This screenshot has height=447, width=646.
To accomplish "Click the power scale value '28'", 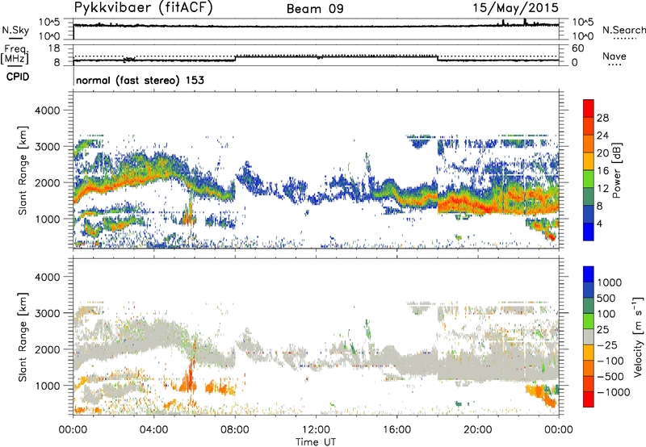I will pyautogui.click(x=602, y=118).
